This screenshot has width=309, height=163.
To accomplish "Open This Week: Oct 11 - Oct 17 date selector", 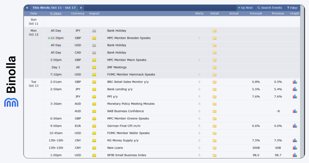I will (54, 8).
